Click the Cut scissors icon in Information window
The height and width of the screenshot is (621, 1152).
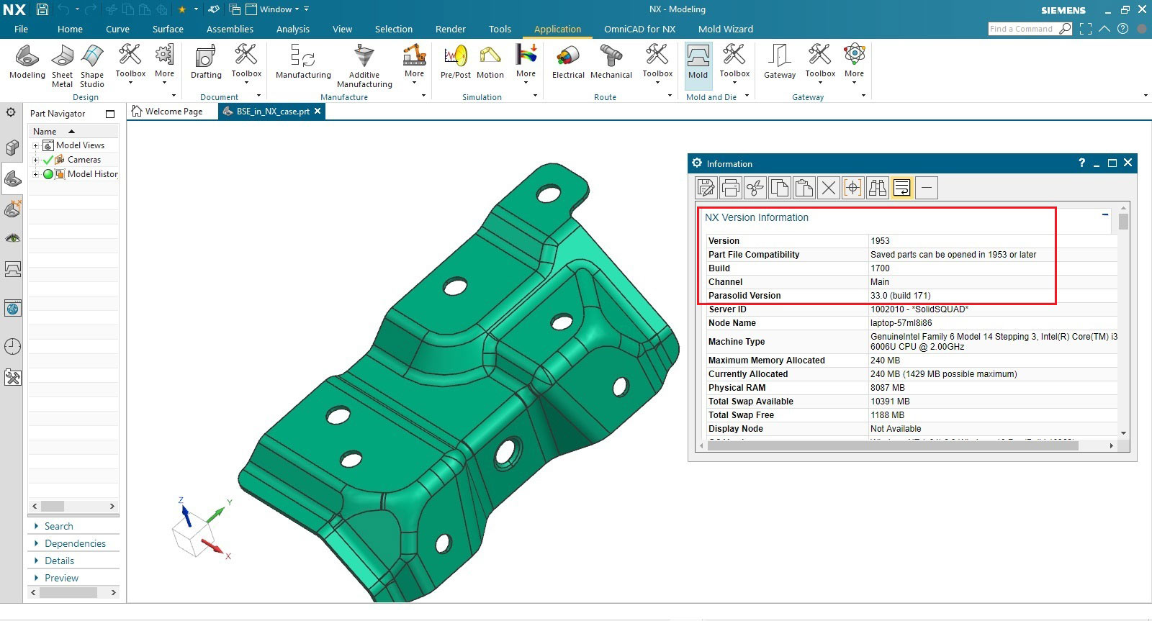click(x=755, y=188)
